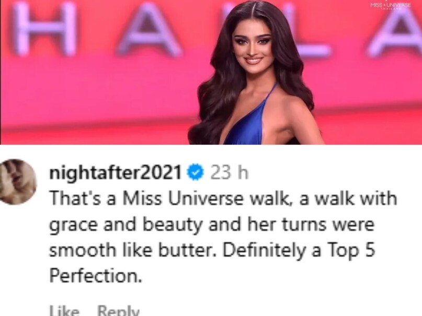Open the nightafter2021 username link
The image size is (422, 316).
point(115,172)
